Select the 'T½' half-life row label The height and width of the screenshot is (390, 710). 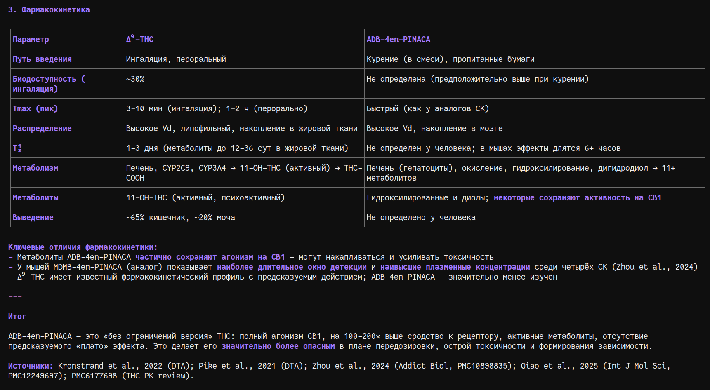pos(17,148)
